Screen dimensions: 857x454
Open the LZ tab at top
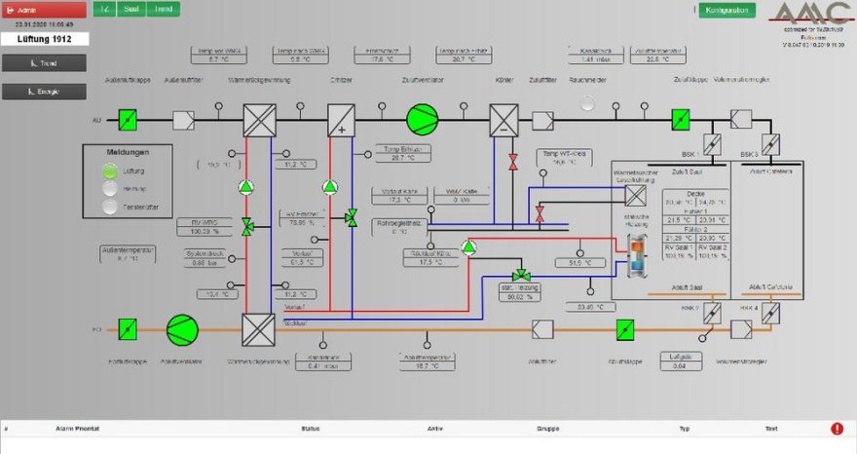pyautogui.click(x=103, y=9)
